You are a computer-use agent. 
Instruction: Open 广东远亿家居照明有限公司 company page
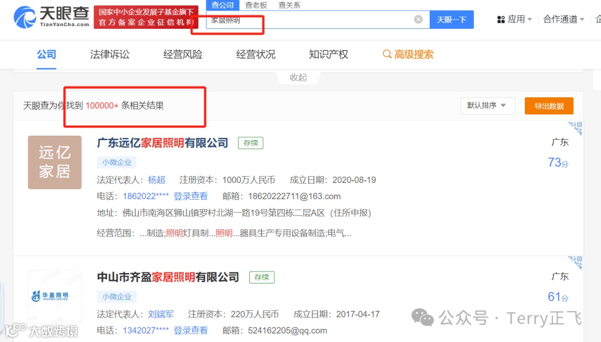coord(162,143)
